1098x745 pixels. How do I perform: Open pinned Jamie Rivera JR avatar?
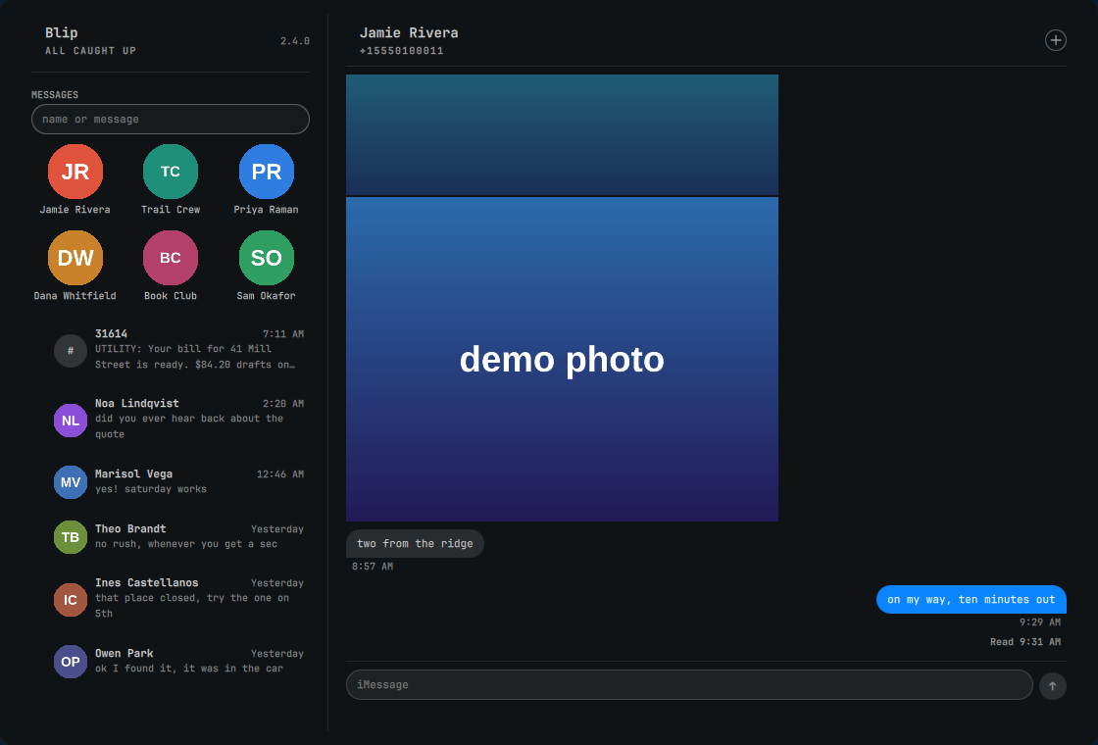pos(75,172)
